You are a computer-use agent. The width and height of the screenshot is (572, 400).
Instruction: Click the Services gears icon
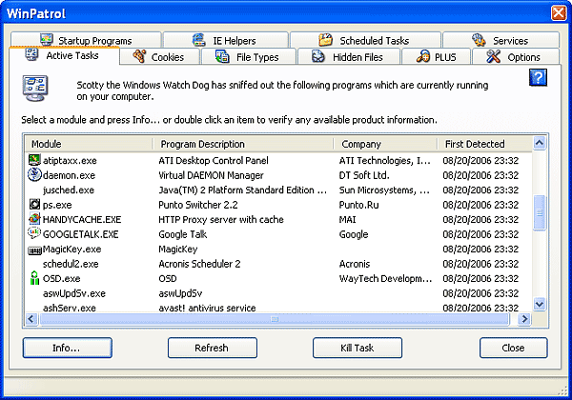point(479,40)
